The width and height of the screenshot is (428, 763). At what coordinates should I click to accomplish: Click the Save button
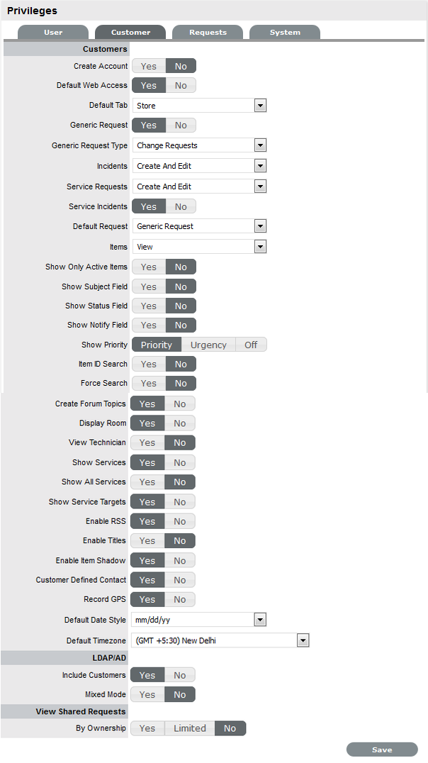(382, 750)
